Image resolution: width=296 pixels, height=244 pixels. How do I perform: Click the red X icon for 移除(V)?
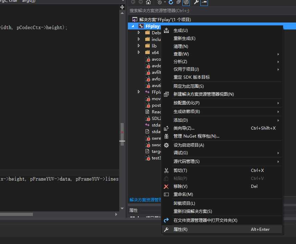point(166,186)
